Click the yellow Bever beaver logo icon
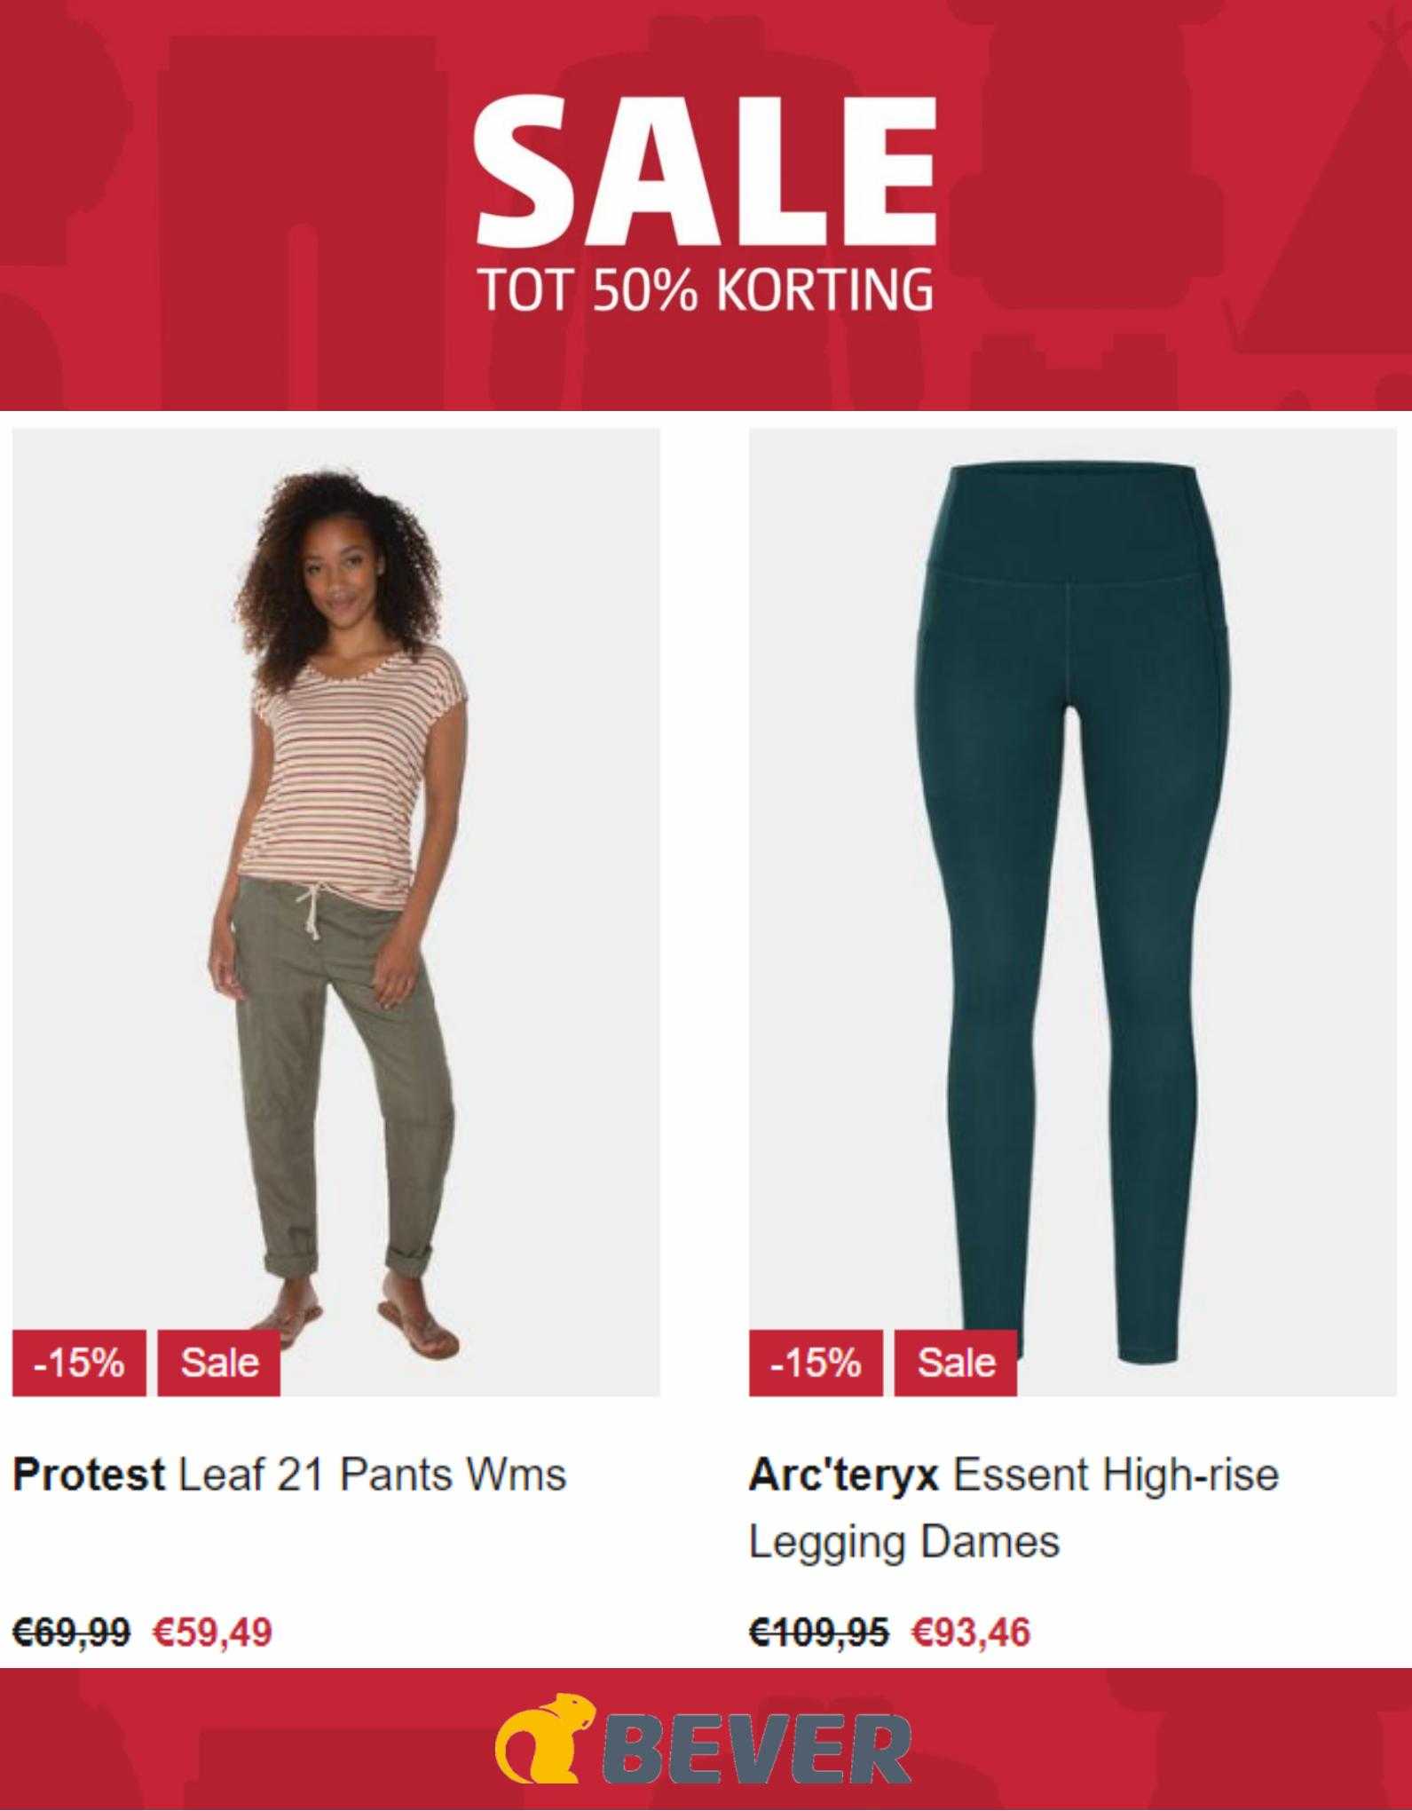The image size is (1412, 1811). pos(545,1737)
